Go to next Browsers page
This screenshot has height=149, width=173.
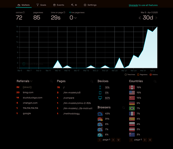(x=113, y=140)
